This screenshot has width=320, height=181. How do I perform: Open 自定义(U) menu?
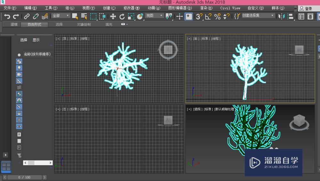point(255,8)
